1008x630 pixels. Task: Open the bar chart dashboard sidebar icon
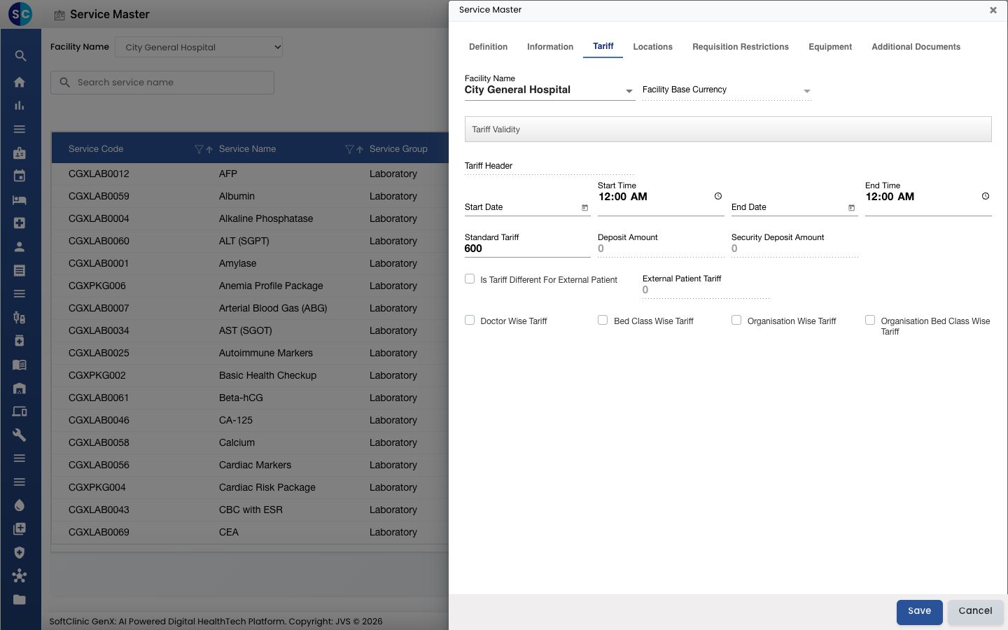coord(20,106)
